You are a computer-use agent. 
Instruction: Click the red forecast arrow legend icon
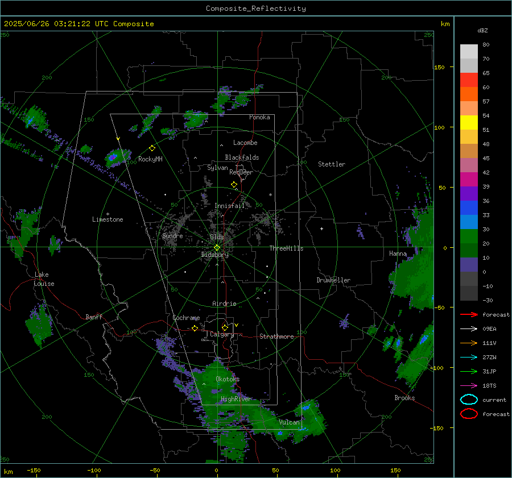[469, 314]
